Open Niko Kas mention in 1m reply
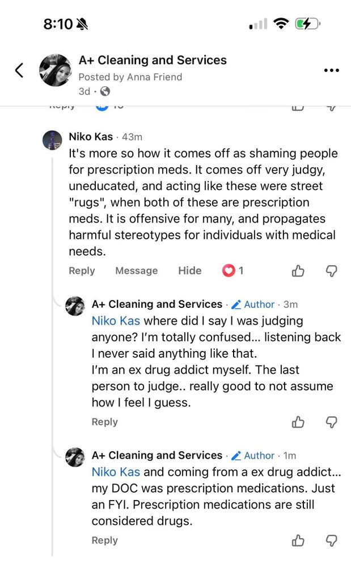The height and width of the screenshot is (567, 351). [116, 472]
